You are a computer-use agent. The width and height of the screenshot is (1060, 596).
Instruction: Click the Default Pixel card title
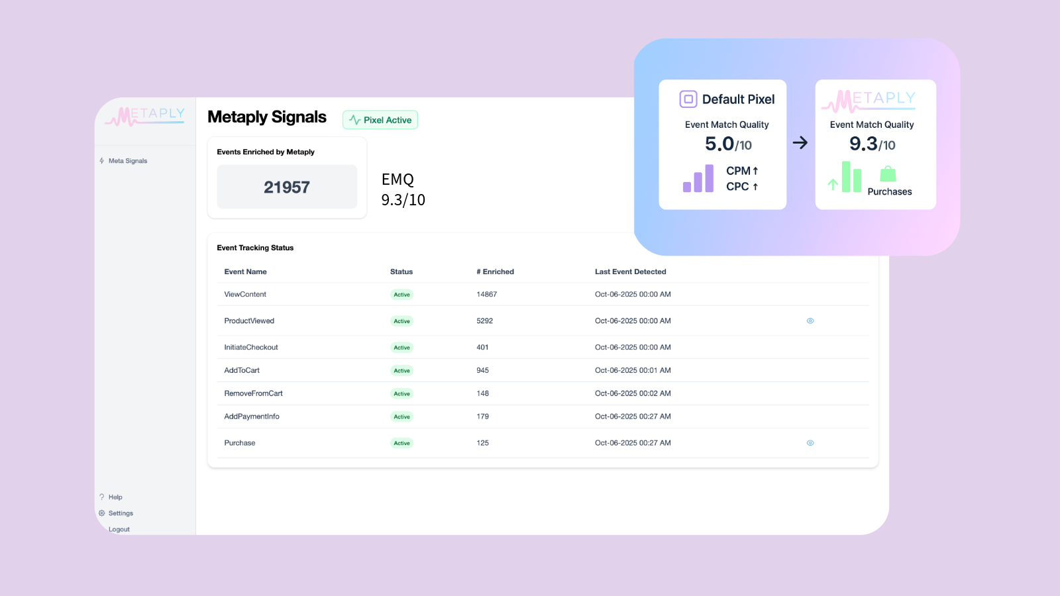(x=738, y=99)
